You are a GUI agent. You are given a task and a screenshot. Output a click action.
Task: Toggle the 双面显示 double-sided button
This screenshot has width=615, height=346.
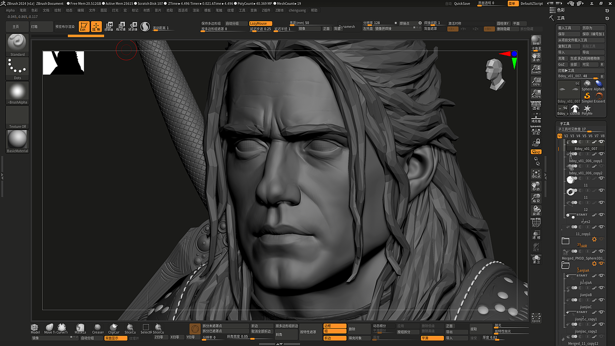(116, 338)
